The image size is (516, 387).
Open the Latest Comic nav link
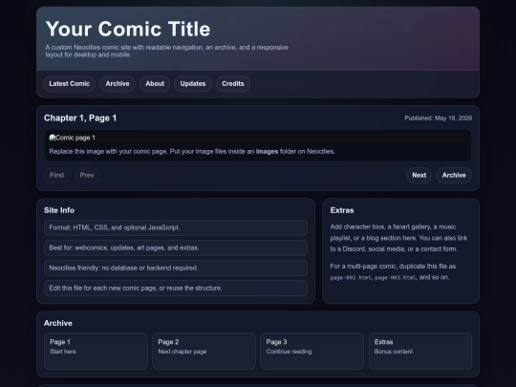pos(69,83)
